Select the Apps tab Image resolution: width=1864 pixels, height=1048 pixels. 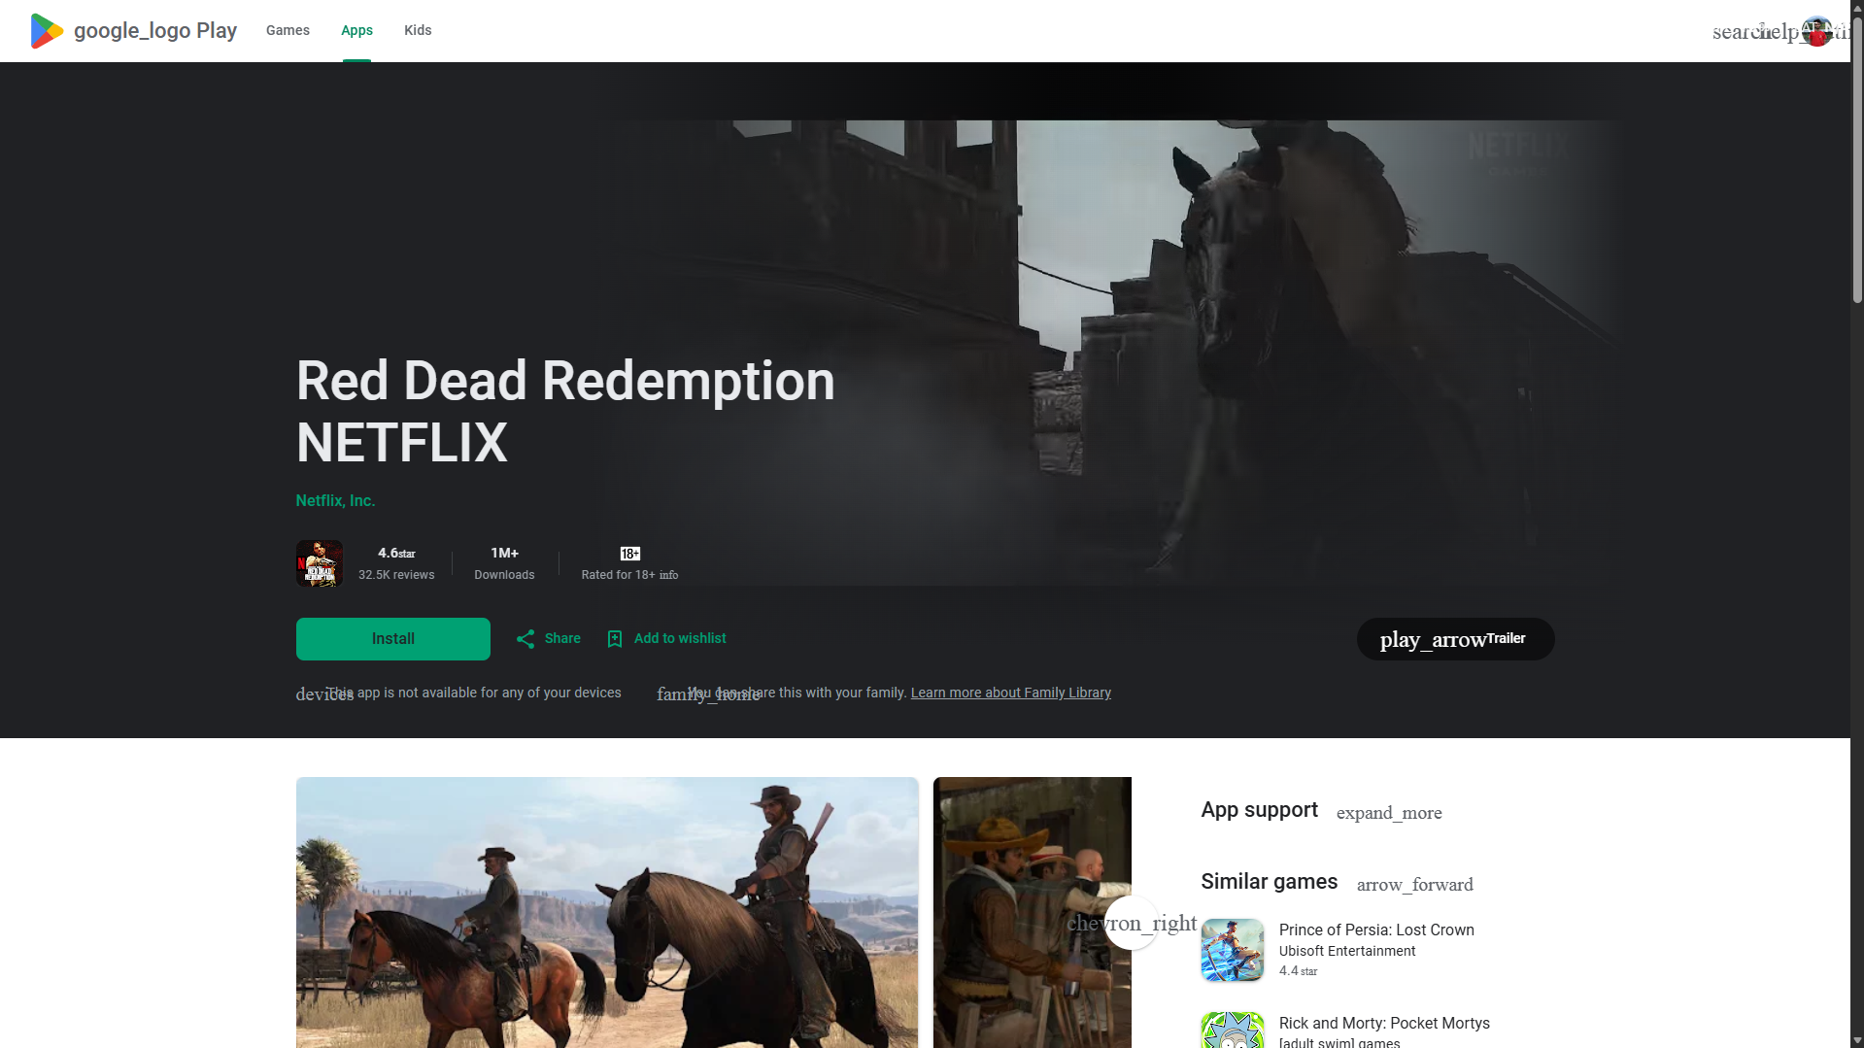(x=356, y=30)
